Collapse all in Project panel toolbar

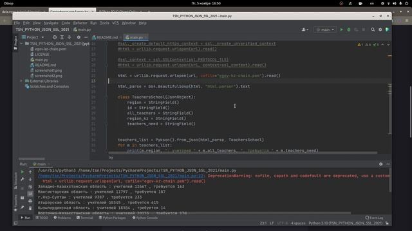[70, 37]
